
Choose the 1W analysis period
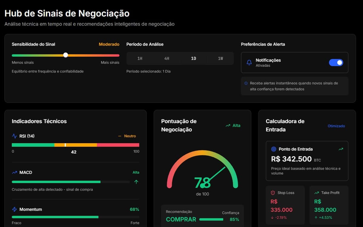pos(221,58)
